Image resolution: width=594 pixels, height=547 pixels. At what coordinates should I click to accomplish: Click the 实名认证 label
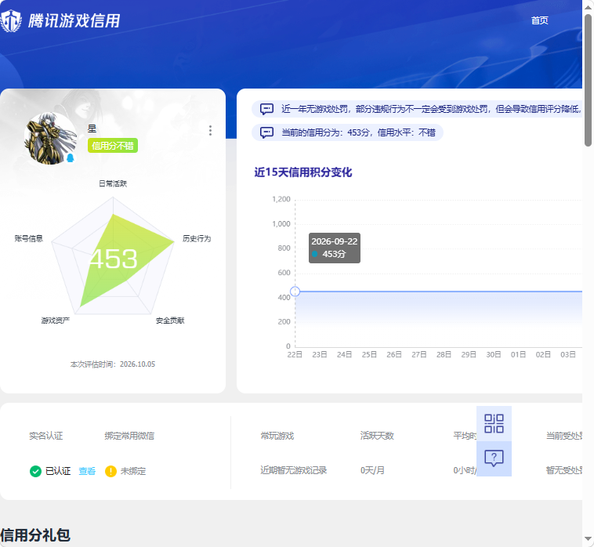[x=45, y=436]
